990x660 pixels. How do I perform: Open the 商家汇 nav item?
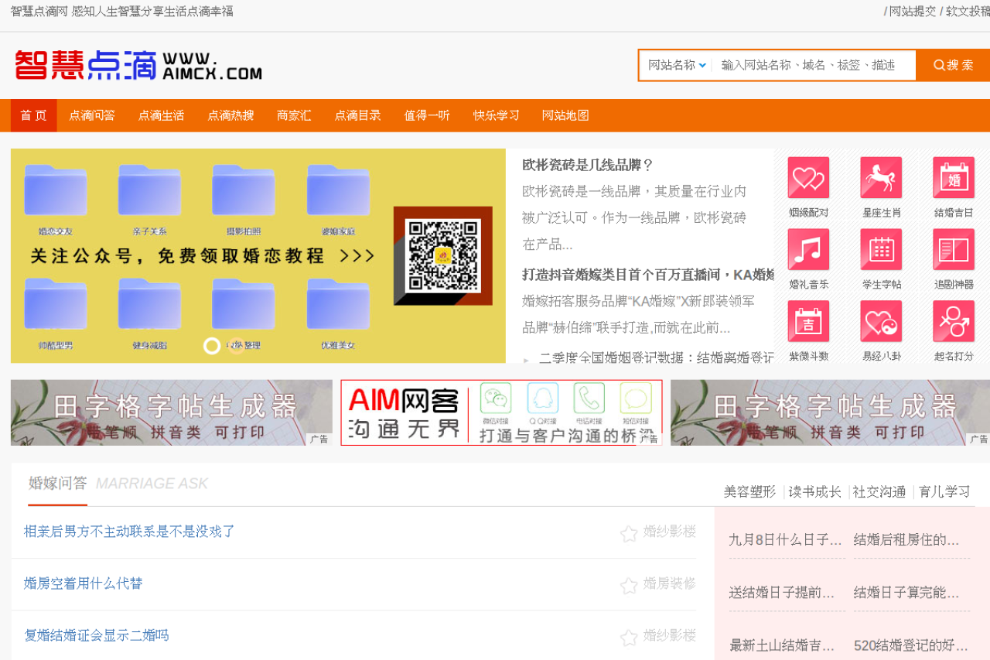(294, 115)
